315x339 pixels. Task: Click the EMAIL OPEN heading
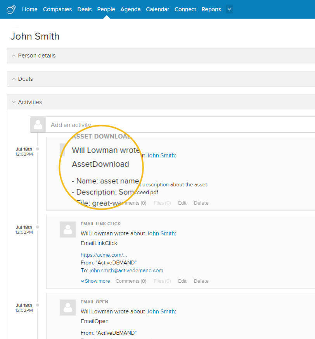[94, 302]
